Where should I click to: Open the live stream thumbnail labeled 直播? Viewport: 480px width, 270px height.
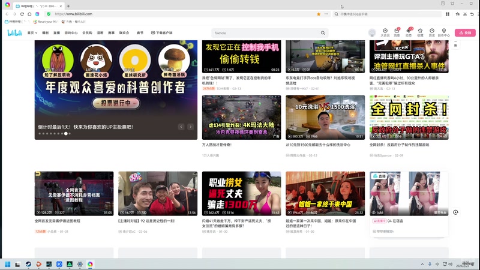(409, 193)
